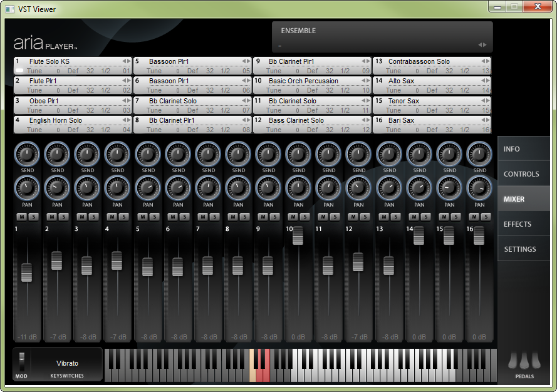Click next arrow on slot 16 Bari Sax

tap(487, 120)
